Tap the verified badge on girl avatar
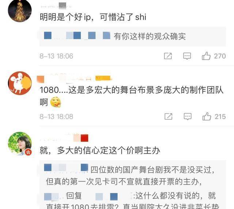 point(28,152)
